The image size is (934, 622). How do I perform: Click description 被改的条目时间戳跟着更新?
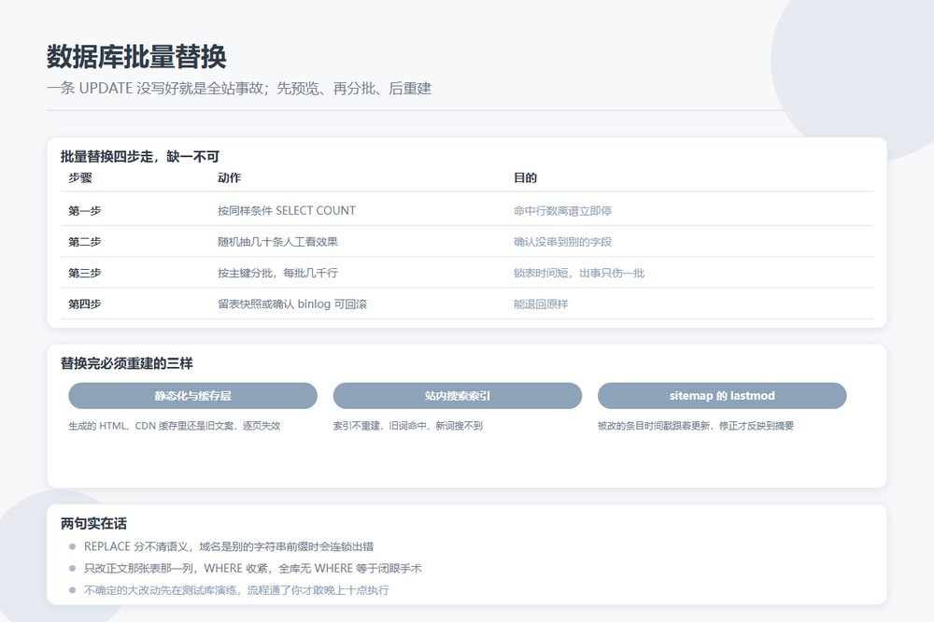pyautogui.click(x=696, y=425)
